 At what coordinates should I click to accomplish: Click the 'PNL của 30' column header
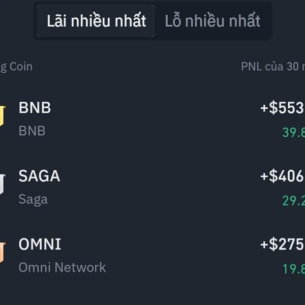point(273,67)
